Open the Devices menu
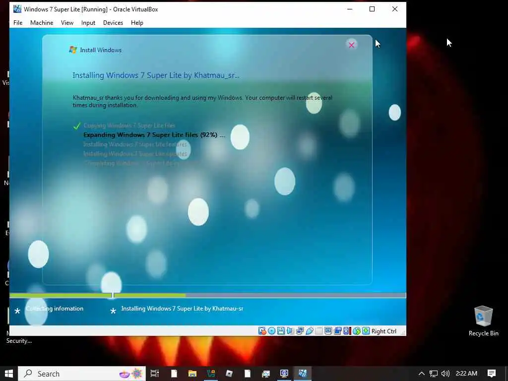This screenshot has height=381, width=508. click(113, 23)
